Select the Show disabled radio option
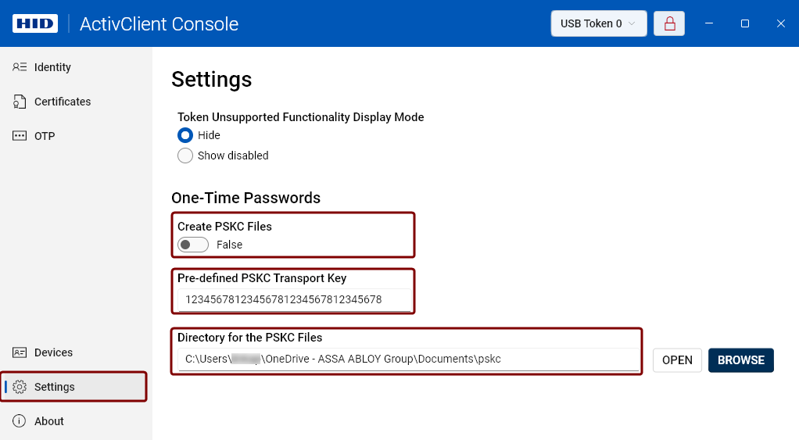This screenshot has width=799, height=440. click(x=185, y=156)
